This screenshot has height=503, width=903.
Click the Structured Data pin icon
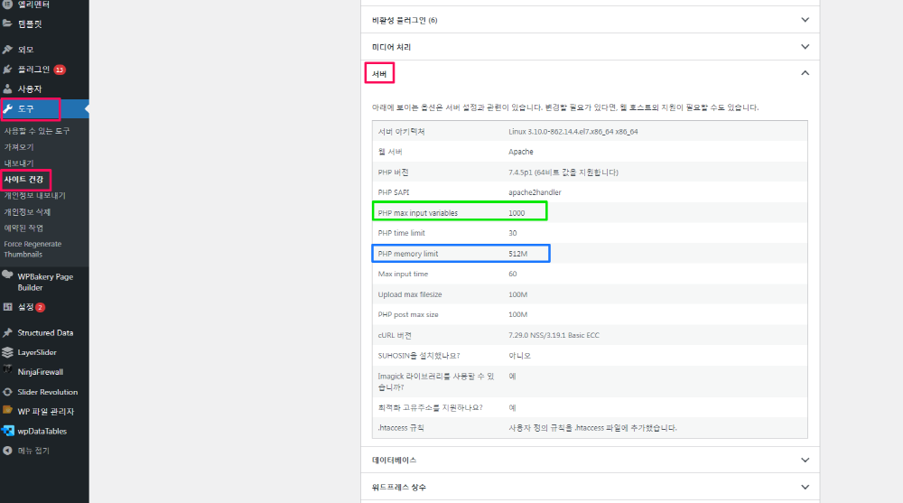click(7, 332)
